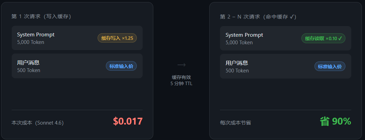Click the arrow icon between the cards

[181, 65]
